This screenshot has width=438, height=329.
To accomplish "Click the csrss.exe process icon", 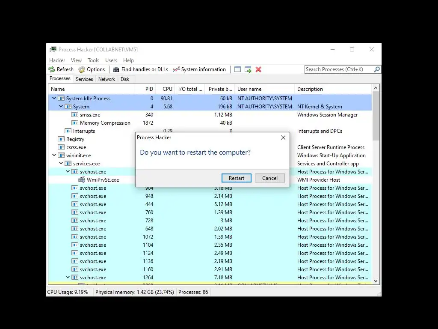I will coord(61,147).
